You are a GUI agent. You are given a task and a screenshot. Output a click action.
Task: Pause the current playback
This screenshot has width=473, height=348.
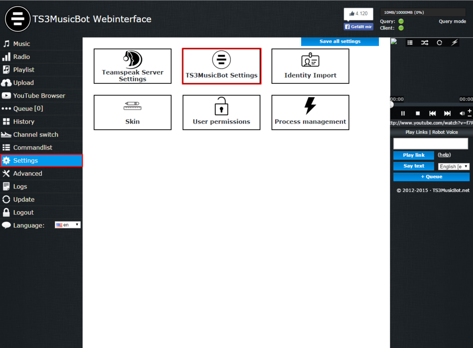click(403, 113)
